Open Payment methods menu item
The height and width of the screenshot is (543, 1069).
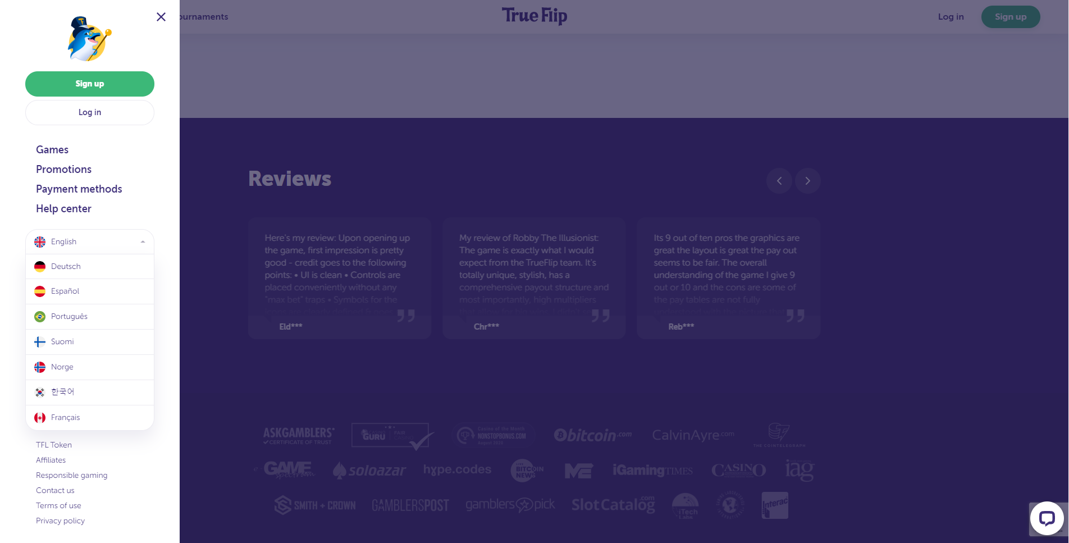click(79, 189)
